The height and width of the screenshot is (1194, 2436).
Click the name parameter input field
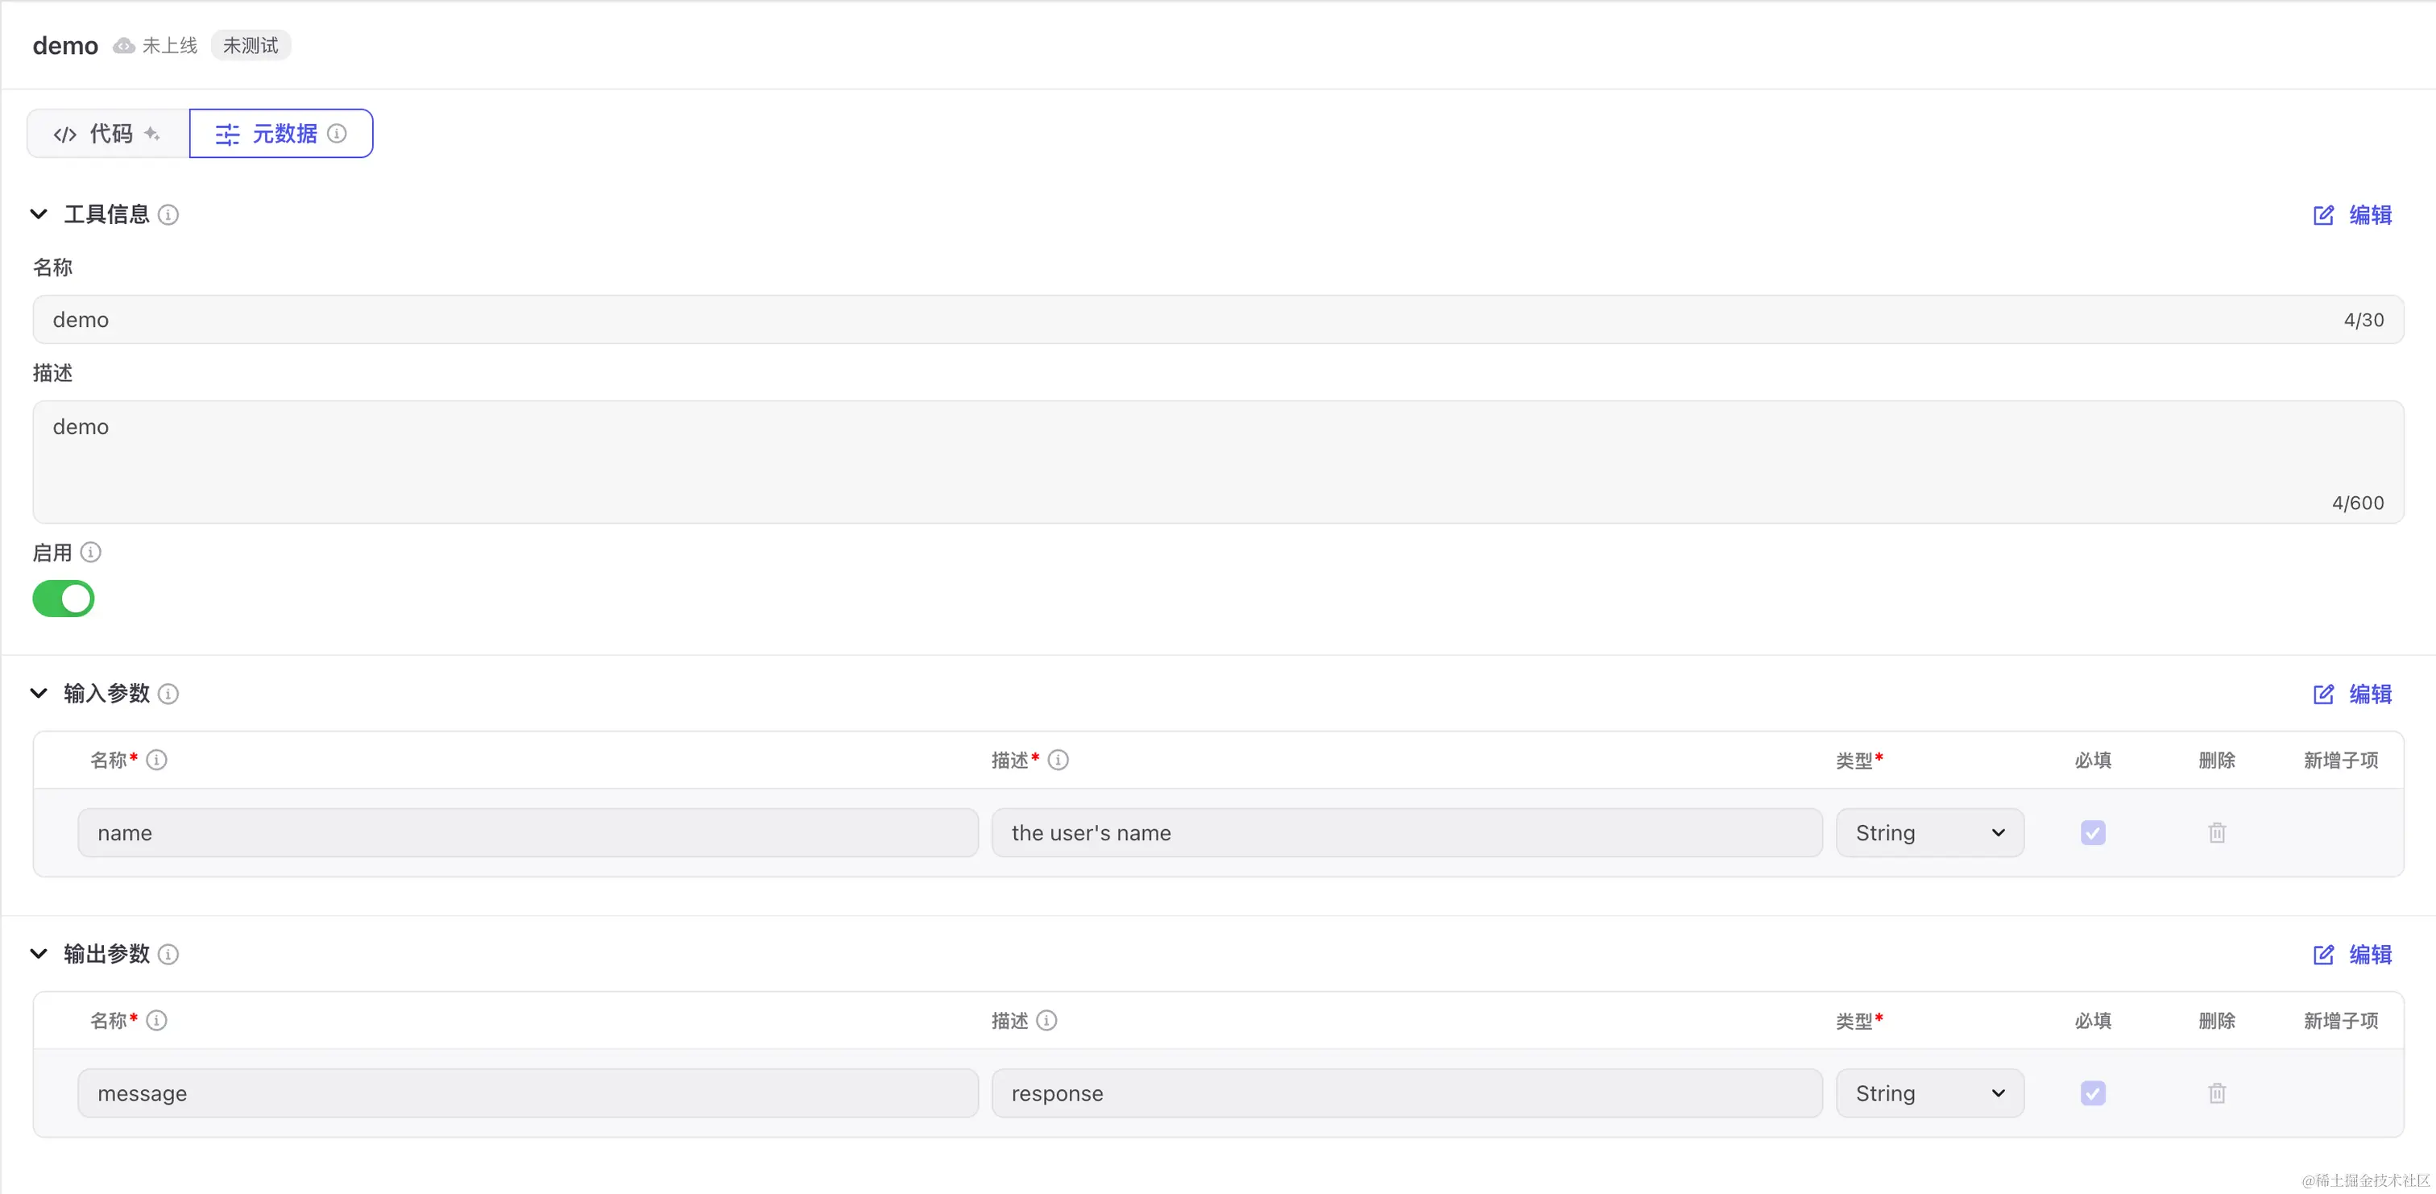(x=528, y=832)
